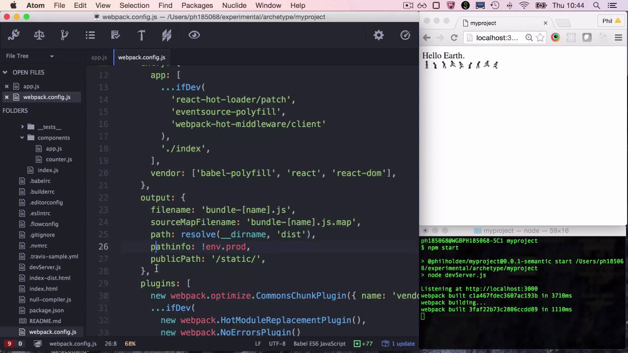The width and height of the screenshot is (628, 353).
Task: Change UTF-8 encoding in status bar
Action: pyautogui.click(x=277, y=344)
